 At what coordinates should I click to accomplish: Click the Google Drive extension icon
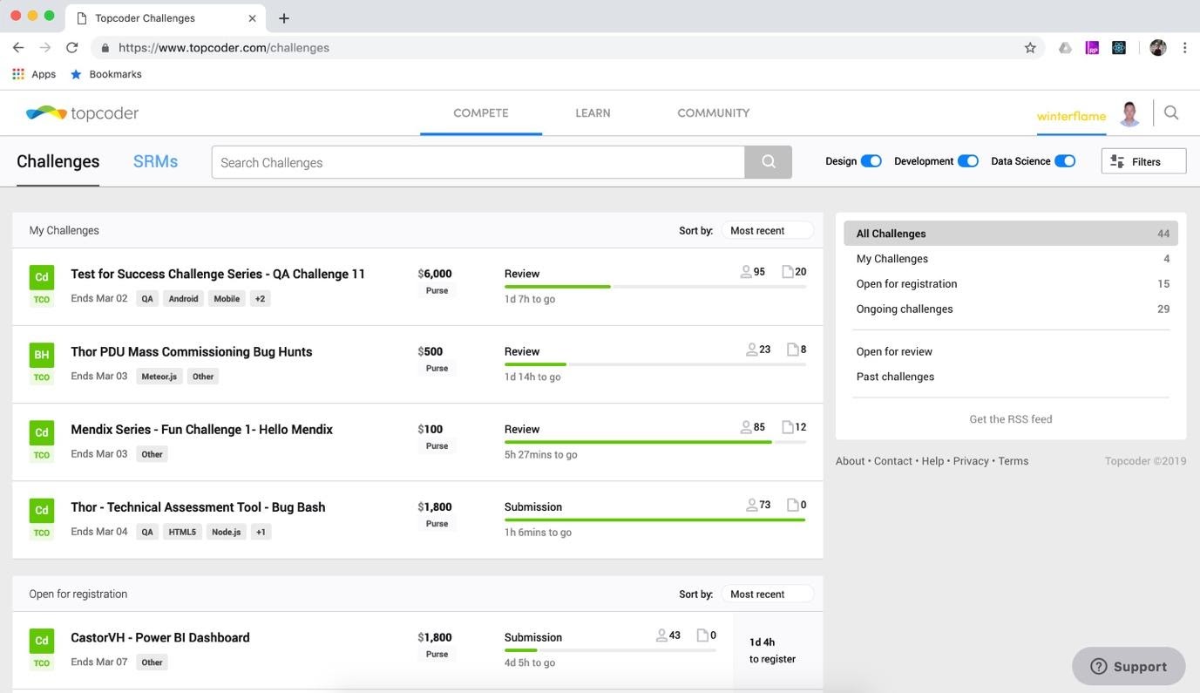[x=1065, y=48]
